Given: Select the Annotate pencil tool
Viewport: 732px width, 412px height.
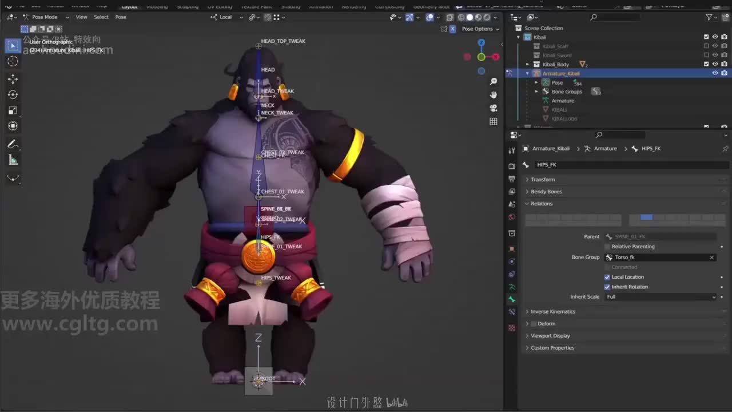Looking at the screenshot, I should [x=13, y=144].
